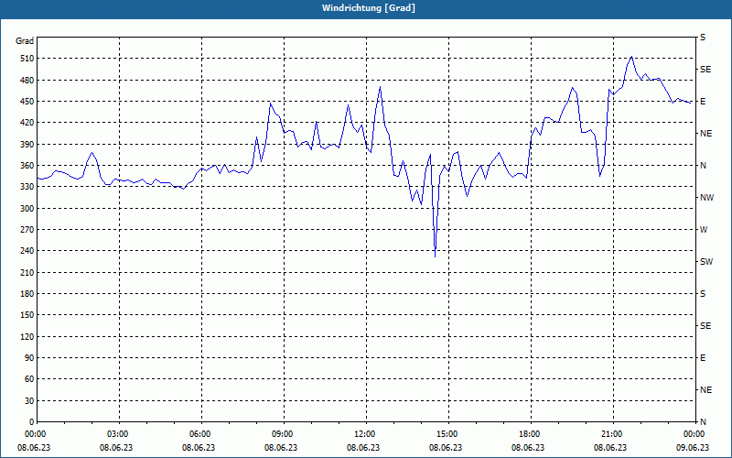
Task: Click the NE compass label between 30 and 60
Action: coord(706,390)
